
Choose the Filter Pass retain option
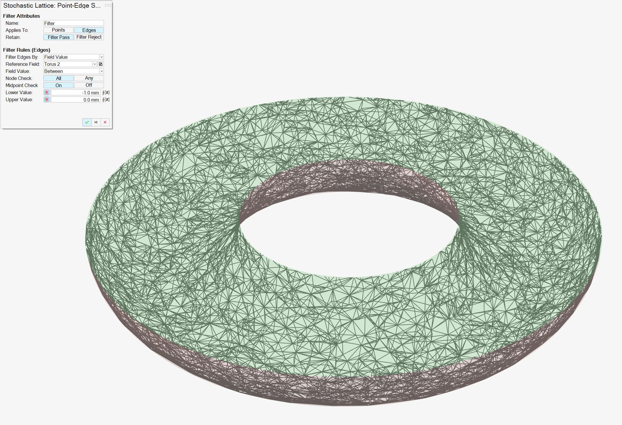coord(58,37)
